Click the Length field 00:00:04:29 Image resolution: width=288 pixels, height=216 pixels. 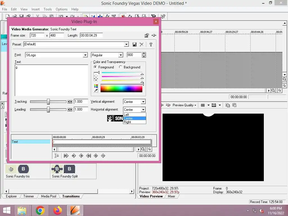click(x=91, y=35)
